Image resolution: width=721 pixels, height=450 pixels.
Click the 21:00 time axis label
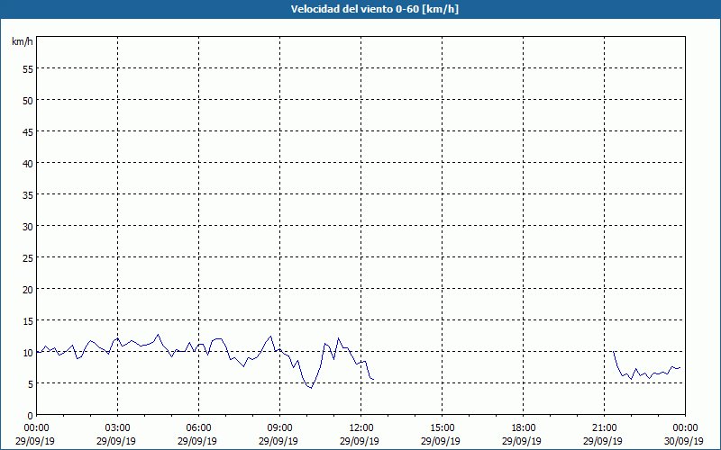[604, 428]
